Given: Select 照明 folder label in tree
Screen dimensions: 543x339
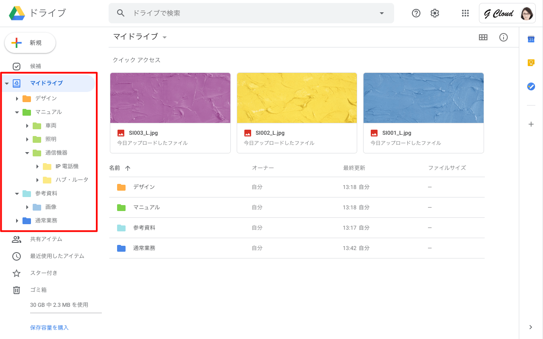Looking at the screenshot, I should tap(51, 139).
